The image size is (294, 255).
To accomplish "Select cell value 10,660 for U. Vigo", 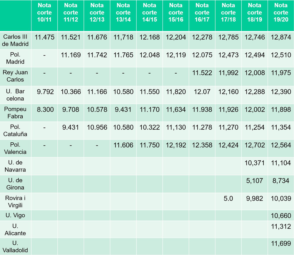I will point(281,216).
